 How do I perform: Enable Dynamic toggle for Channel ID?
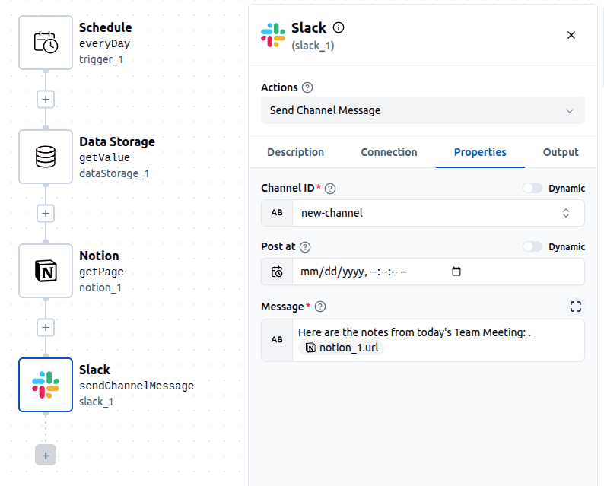click(x=532, y=188)
